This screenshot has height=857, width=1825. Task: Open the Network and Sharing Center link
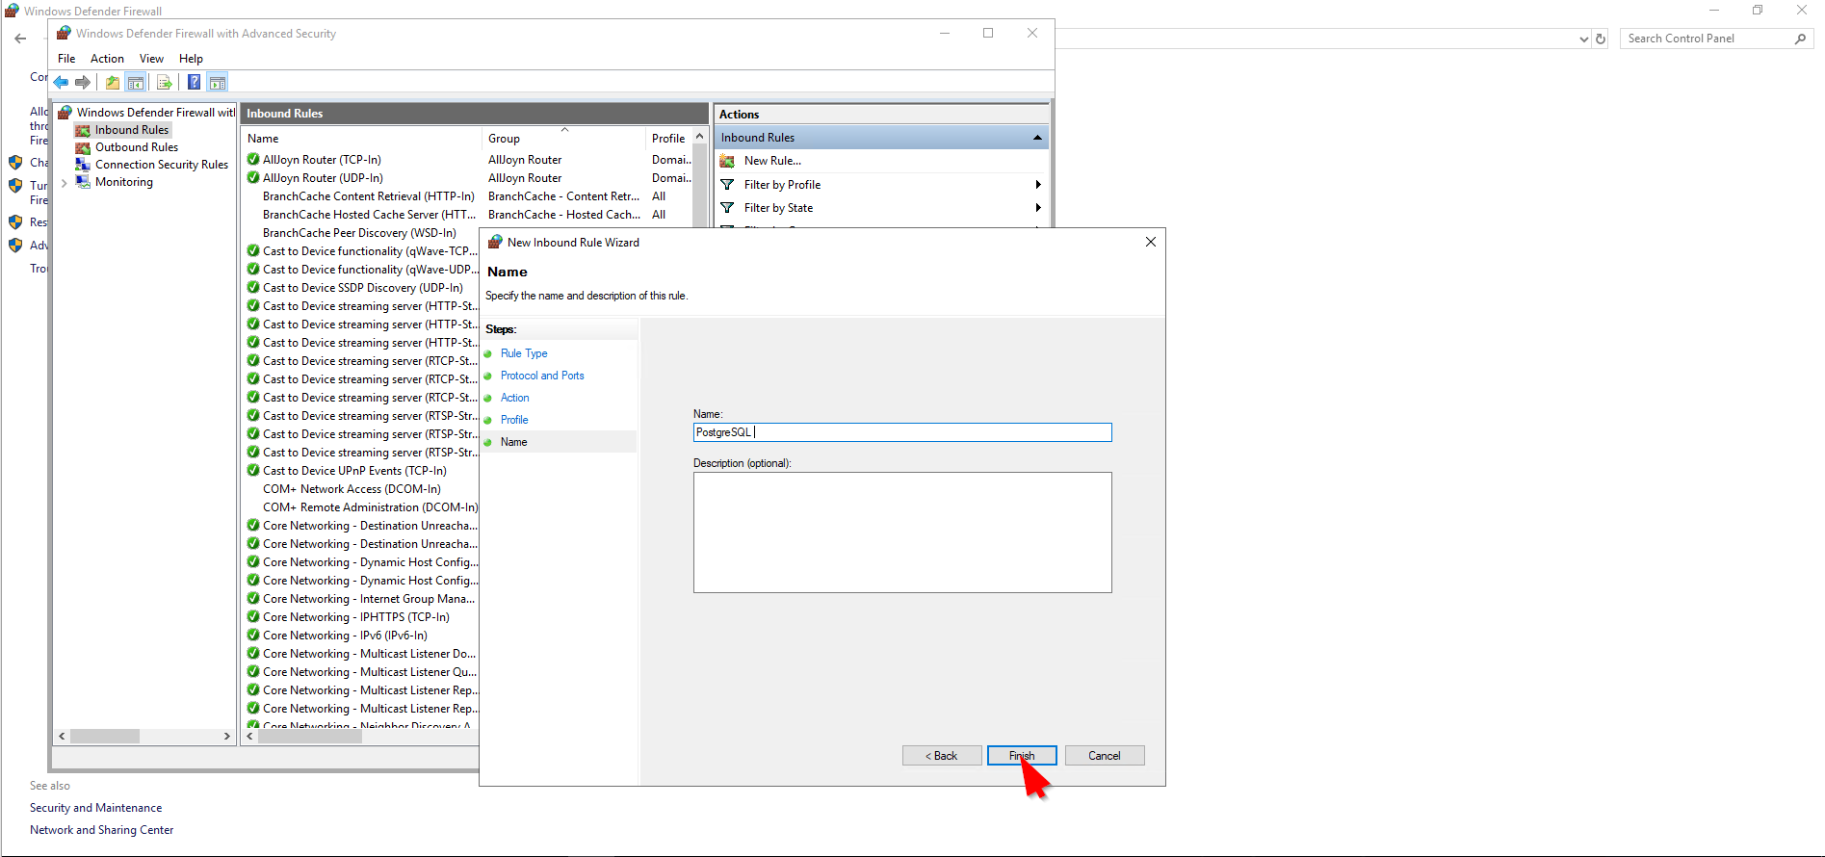pyautogui.click(x=101, y=830)
